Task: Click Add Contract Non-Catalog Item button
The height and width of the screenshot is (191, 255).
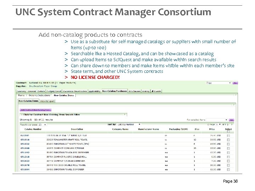Action: click(x=35, y=110)
